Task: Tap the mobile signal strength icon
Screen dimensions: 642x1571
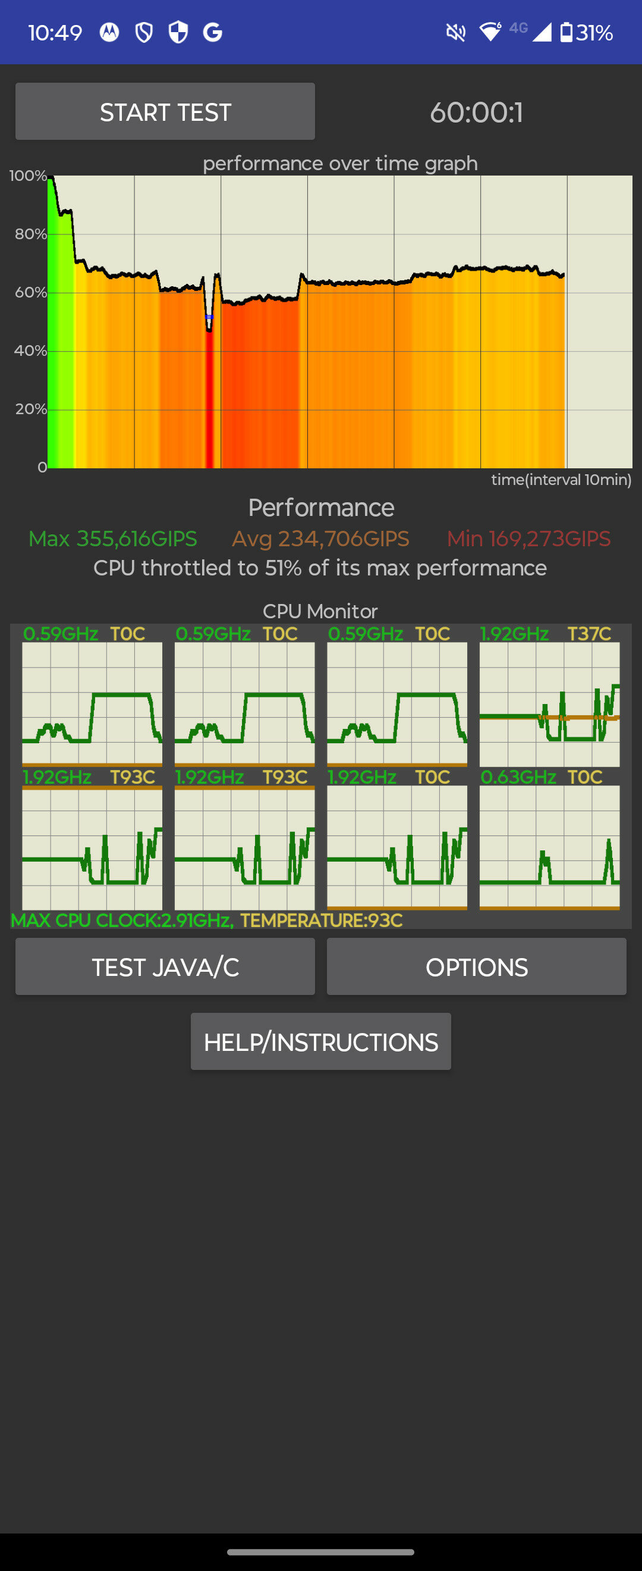Action: click(542, 32)
